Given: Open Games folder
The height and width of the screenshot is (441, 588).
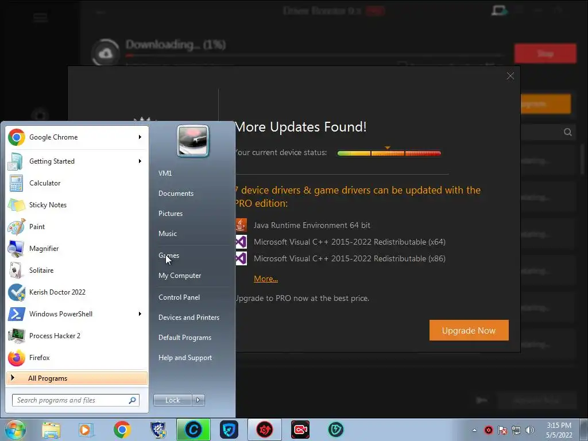Looking at the screenshot, I should pyautogui.click(x=169, y=256).
